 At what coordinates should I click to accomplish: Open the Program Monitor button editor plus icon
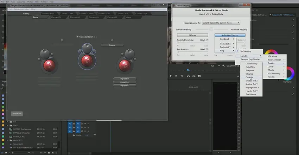click(x=238, y=76)
